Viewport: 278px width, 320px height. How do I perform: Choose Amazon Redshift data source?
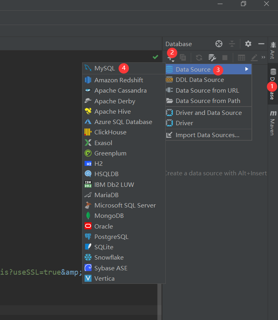tap(124, 80)
